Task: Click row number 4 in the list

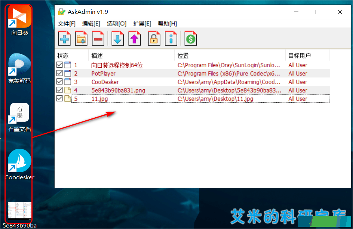Action: tap(76, 90)
